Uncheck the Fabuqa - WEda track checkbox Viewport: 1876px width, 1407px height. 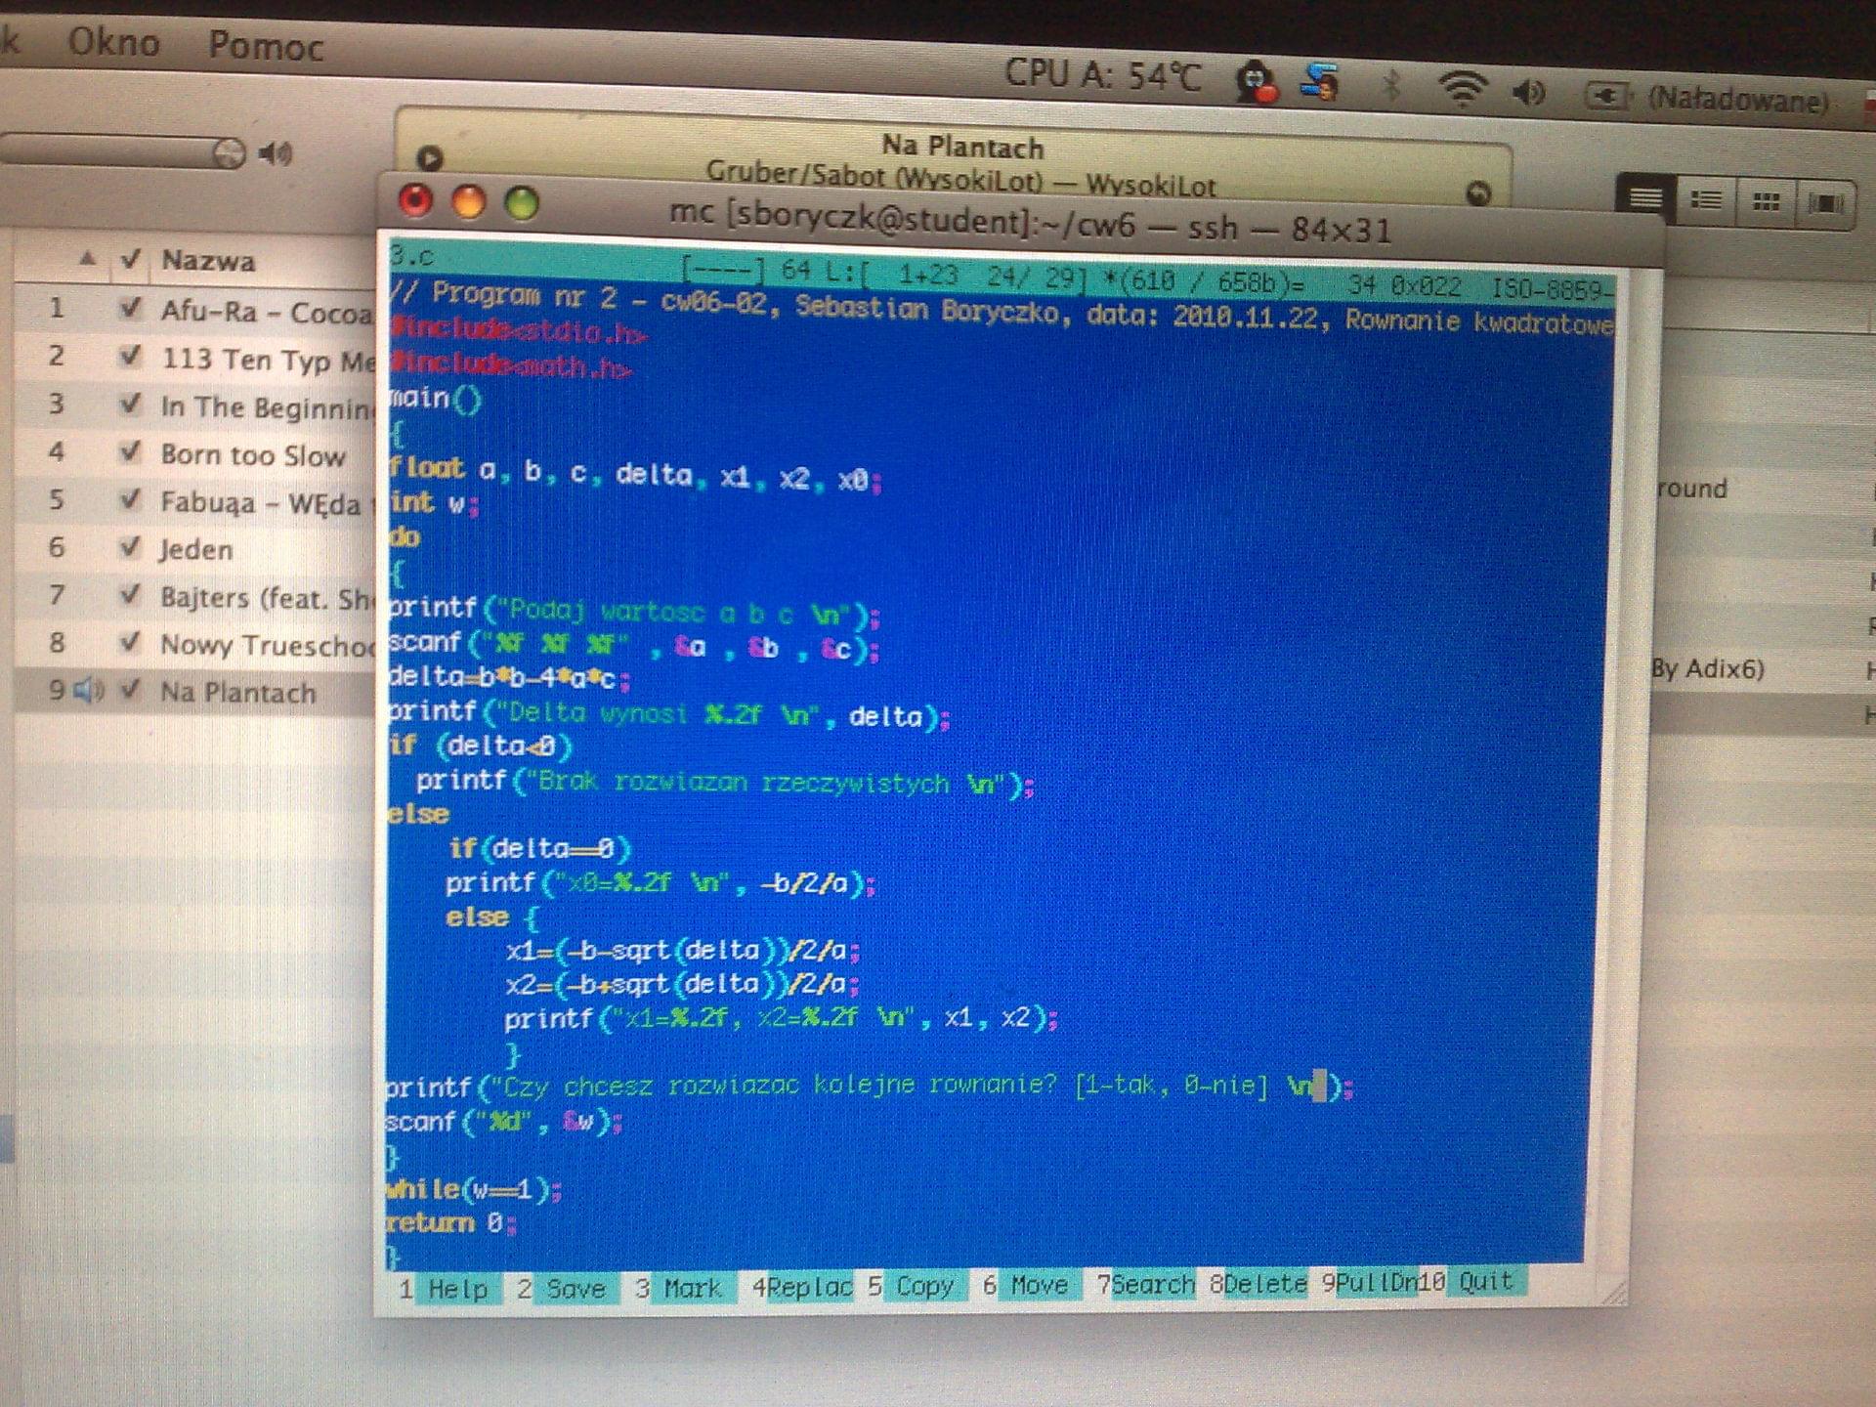129,499
